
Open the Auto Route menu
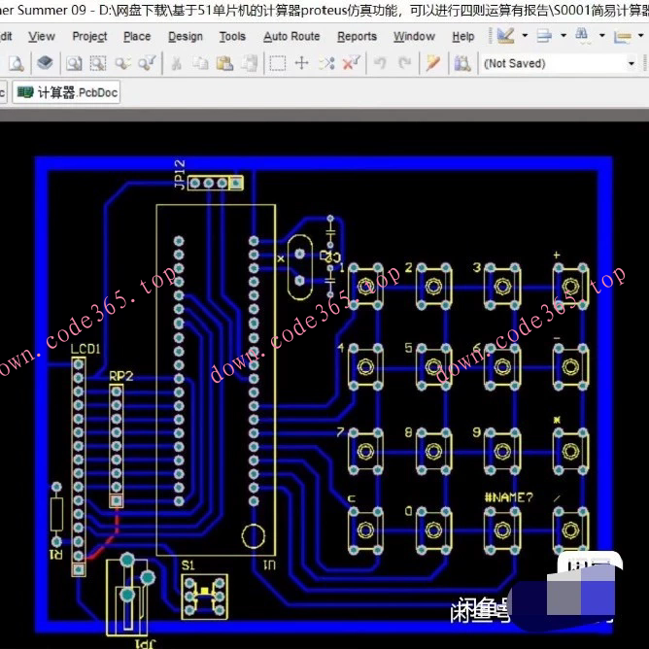pyautogui.click(x=291, y=36)
